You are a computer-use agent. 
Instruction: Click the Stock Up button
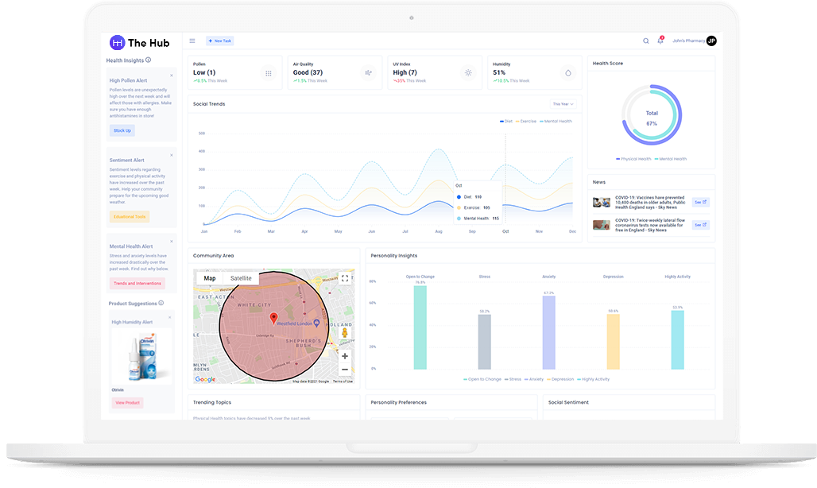122,130
